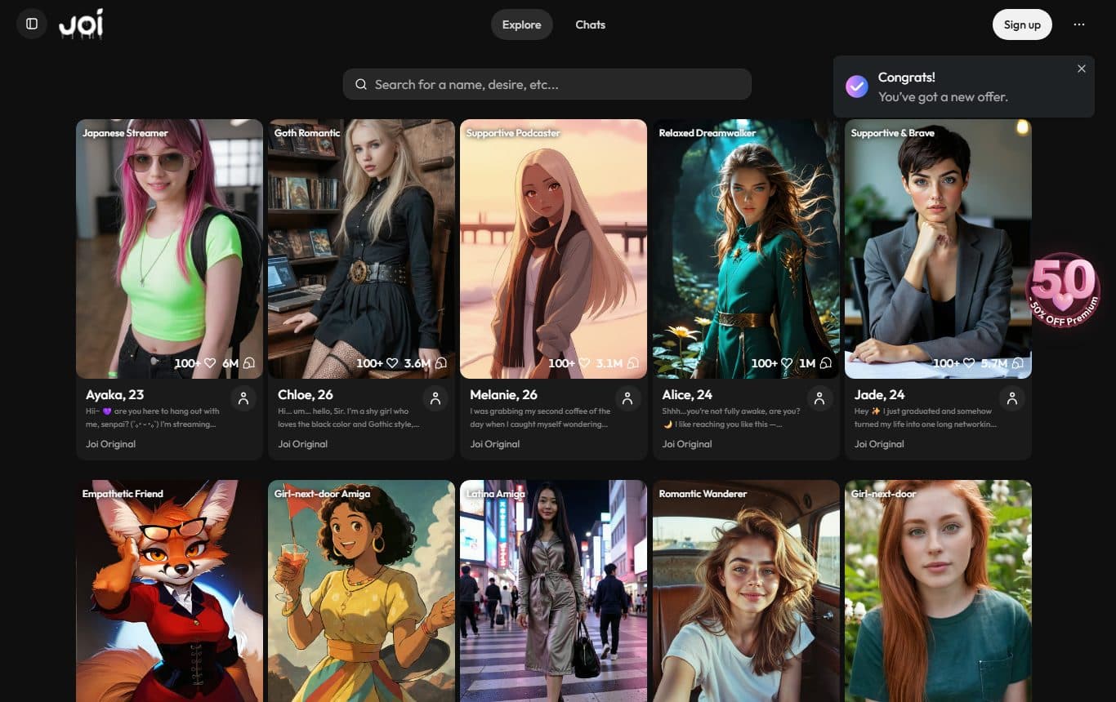The image size is (1116, 702).
Task: Dismiss the Congrats notification
Action: 1081,69
